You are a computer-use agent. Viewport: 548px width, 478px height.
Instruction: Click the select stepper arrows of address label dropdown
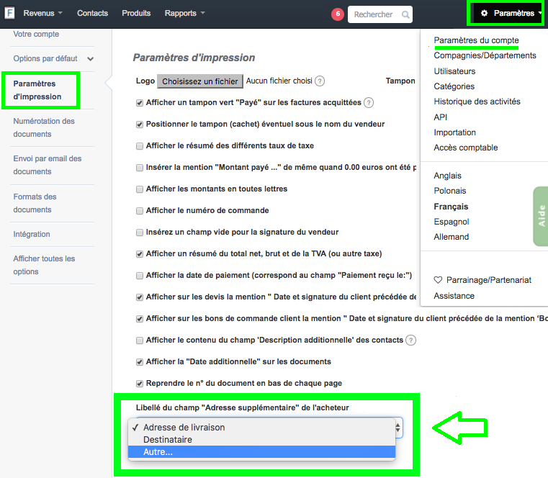(397, 428)
